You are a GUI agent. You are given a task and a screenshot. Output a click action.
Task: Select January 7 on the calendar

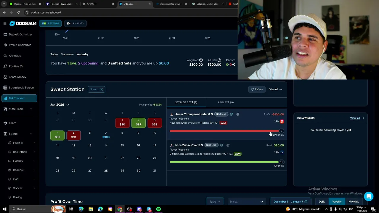point(106,135)
